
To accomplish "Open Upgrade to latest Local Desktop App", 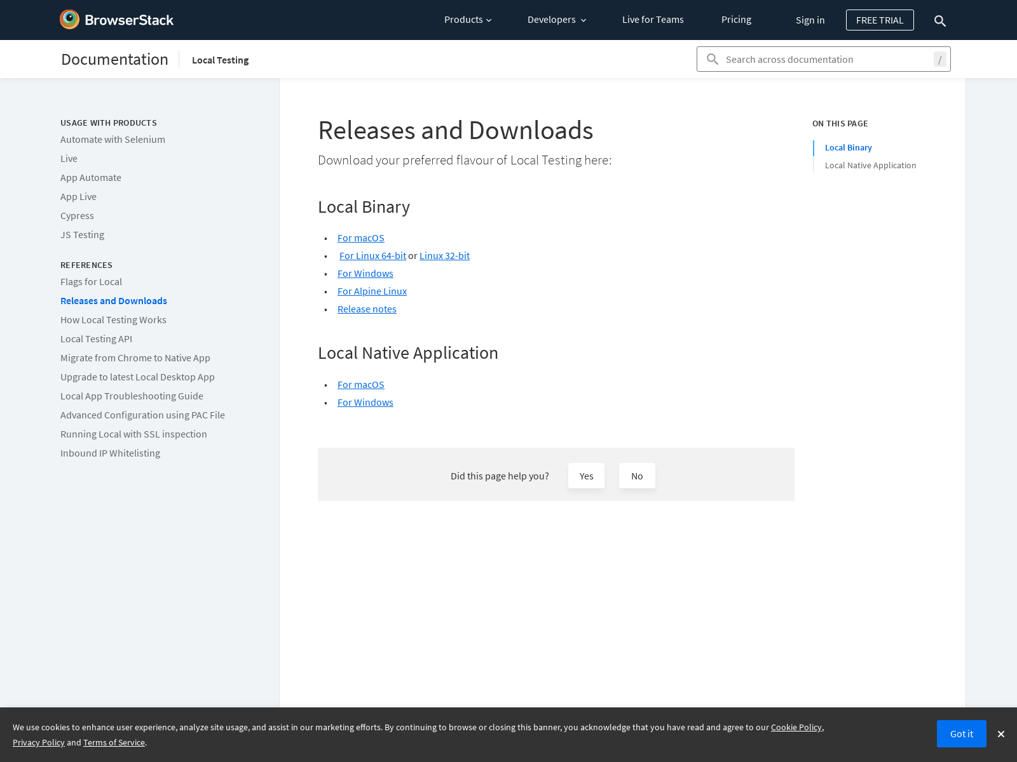I will tap(137, 377).
